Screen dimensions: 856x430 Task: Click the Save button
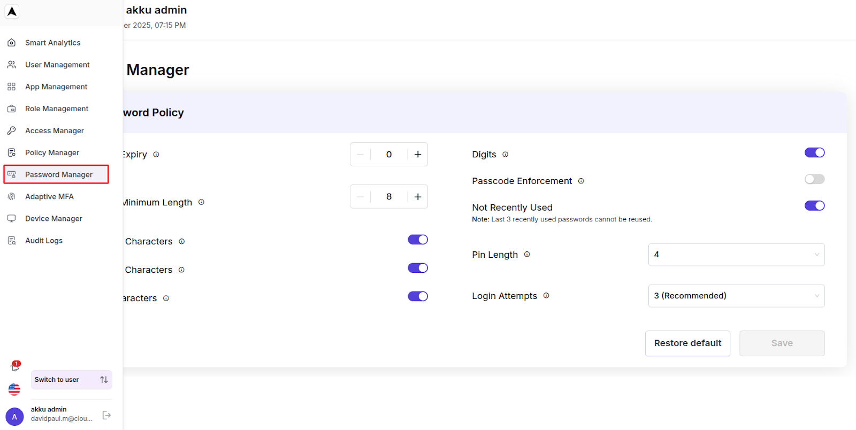pyautogui.click(x=782, y=343)
